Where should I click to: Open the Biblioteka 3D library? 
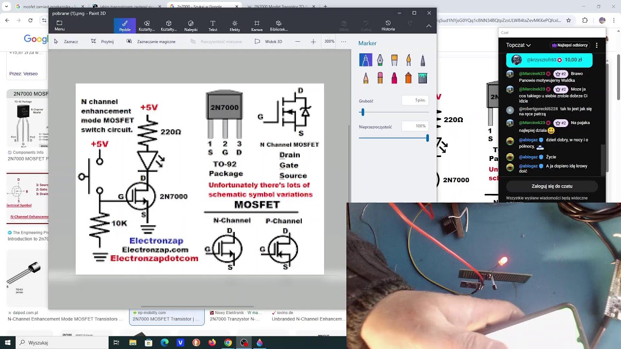[x=278, y=26]
